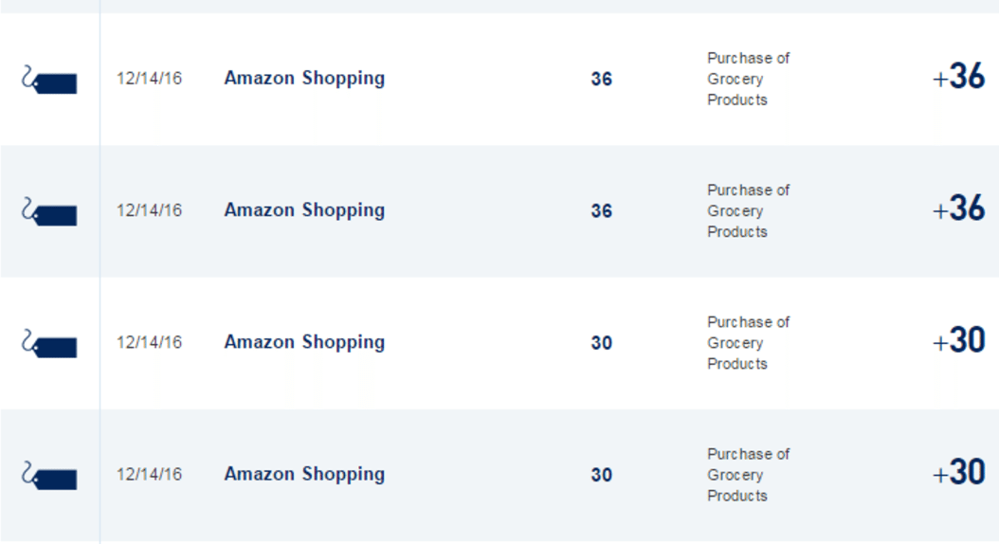Image resolution: width=999 pixels, height=544 pixels.
Task: Click the tag icon in the bottom 30-point row
Action: click(49, 475)
